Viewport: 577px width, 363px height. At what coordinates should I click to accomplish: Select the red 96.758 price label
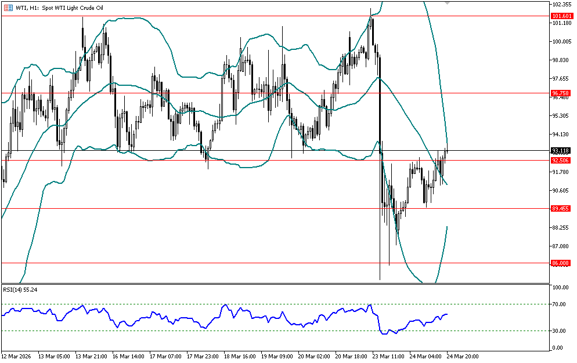561,93
